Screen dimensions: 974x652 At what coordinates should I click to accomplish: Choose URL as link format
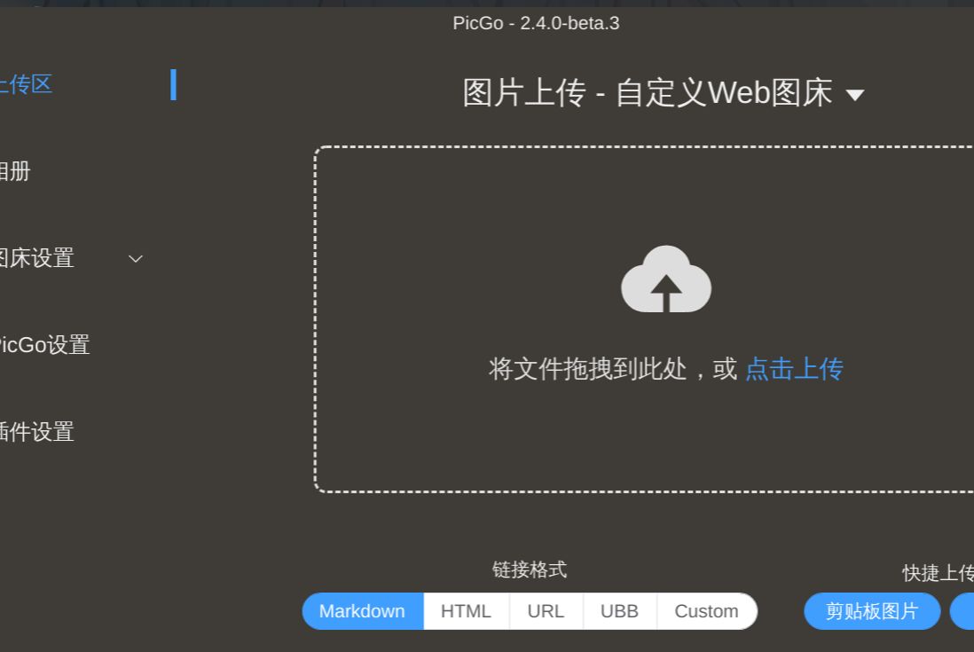click(546, 611)
